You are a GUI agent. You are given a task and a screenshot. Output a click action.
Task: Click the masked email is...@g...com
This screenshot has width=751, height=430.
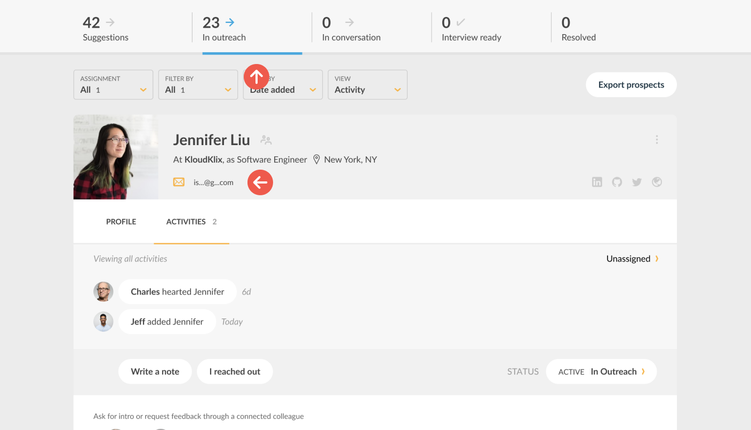[213, 182]
